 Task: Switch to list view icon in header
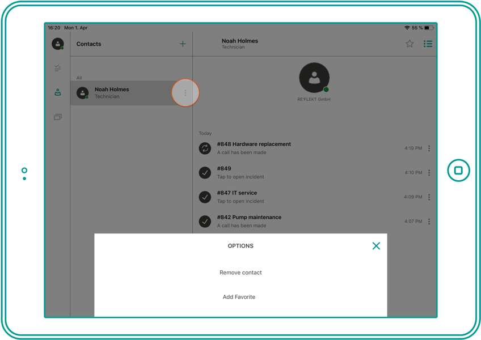(x=428, y=44)
